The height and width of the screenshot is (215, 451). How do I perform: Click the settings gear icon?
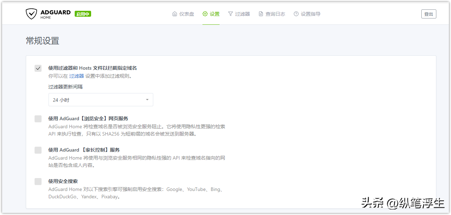click(205, 14)
